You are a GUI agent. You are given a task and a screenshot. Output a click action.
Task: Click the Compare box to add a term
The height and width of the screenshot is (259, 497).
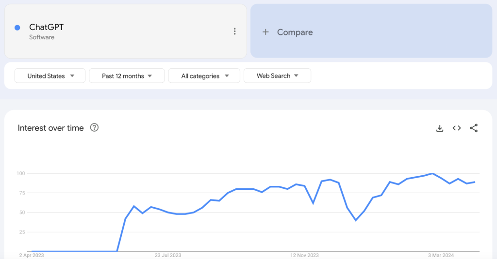pyautogui.click(x=371, y=31)
